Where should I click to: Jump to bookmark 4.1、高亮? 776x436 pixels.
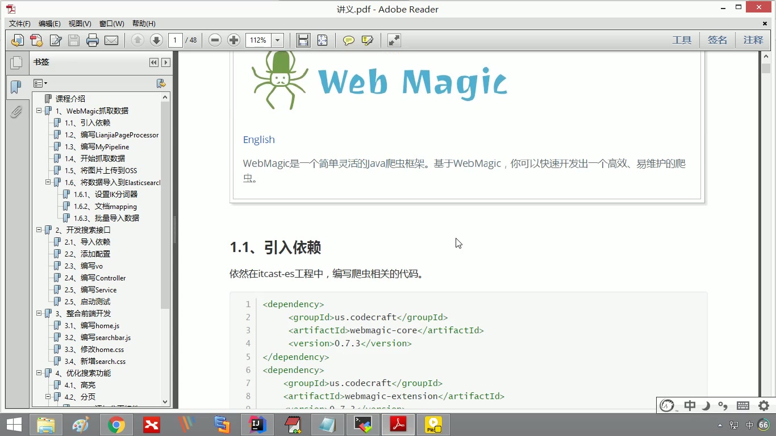click(x=80, y=385)
